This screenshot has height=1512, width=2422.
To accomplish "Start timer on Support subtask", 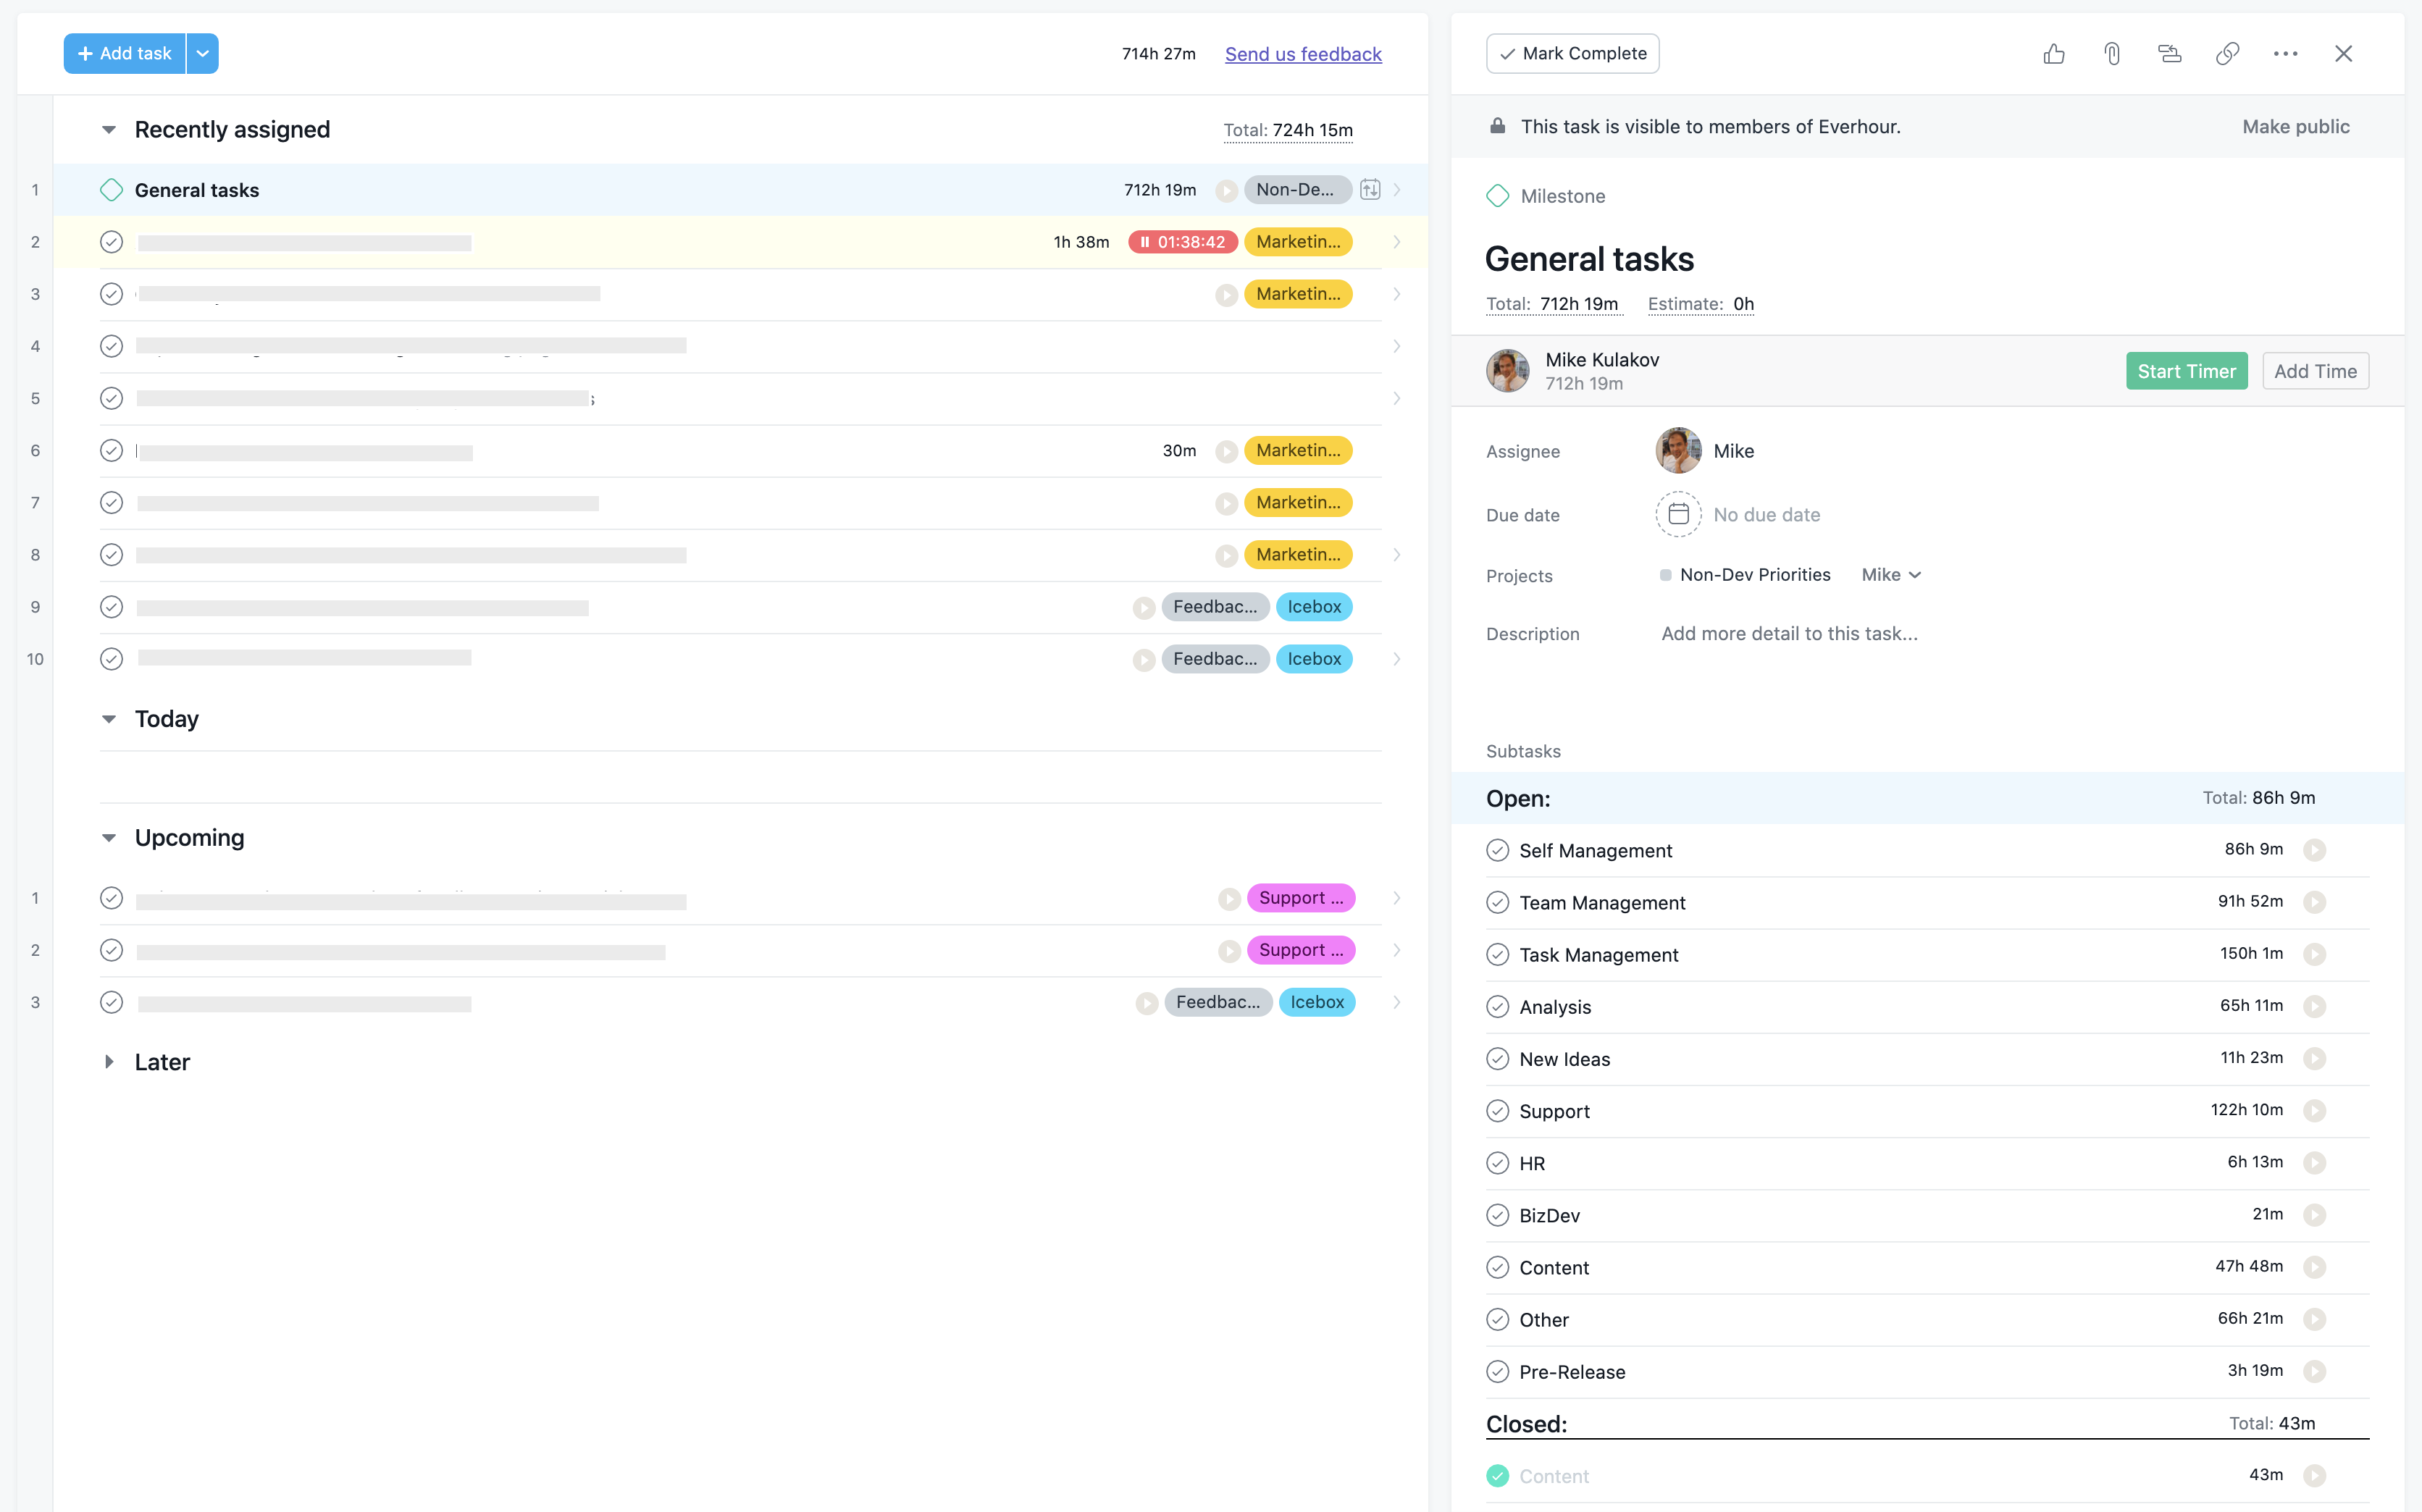I will (2314, 1110).
